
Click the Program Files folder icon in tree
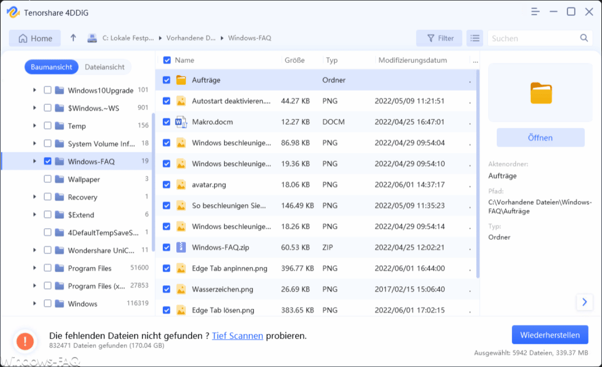[x=59, y=268]
